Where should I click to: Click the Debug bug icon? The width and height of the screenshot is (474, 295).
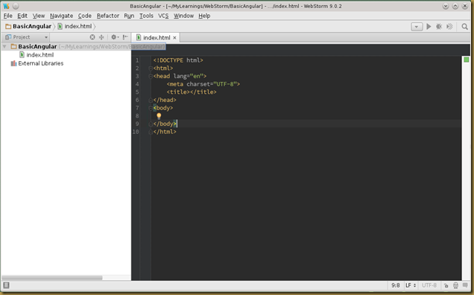point(439,27)
